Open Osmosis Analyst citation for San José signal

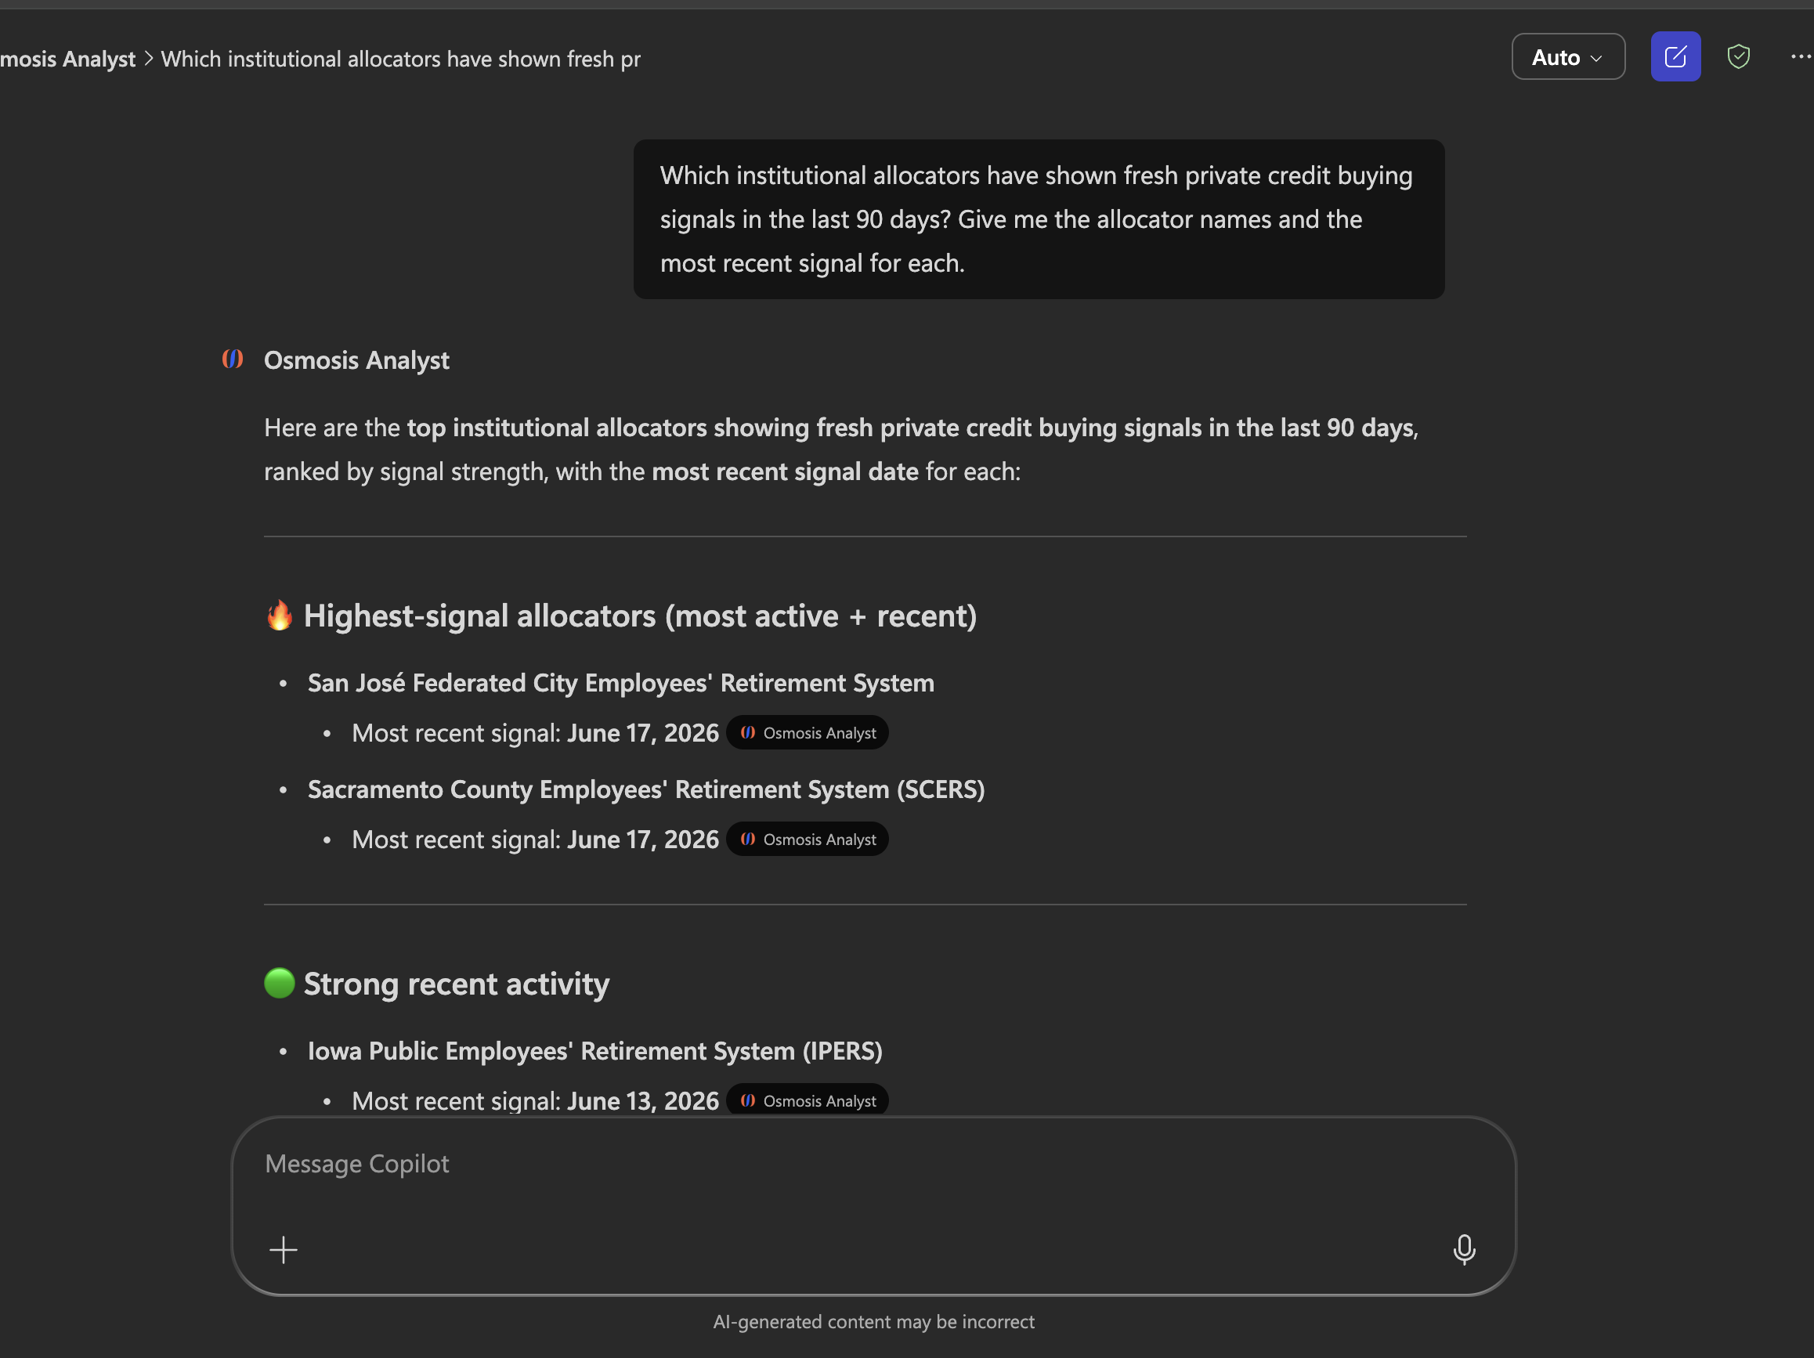[x=807, y=732]
